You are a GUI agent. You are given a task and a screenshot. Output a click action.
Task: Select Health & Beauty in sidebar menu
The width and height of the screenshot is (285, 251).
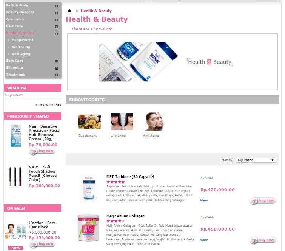20,33
